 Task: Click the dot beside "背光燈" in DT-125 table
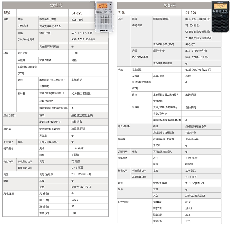click(x=72, y=136)
